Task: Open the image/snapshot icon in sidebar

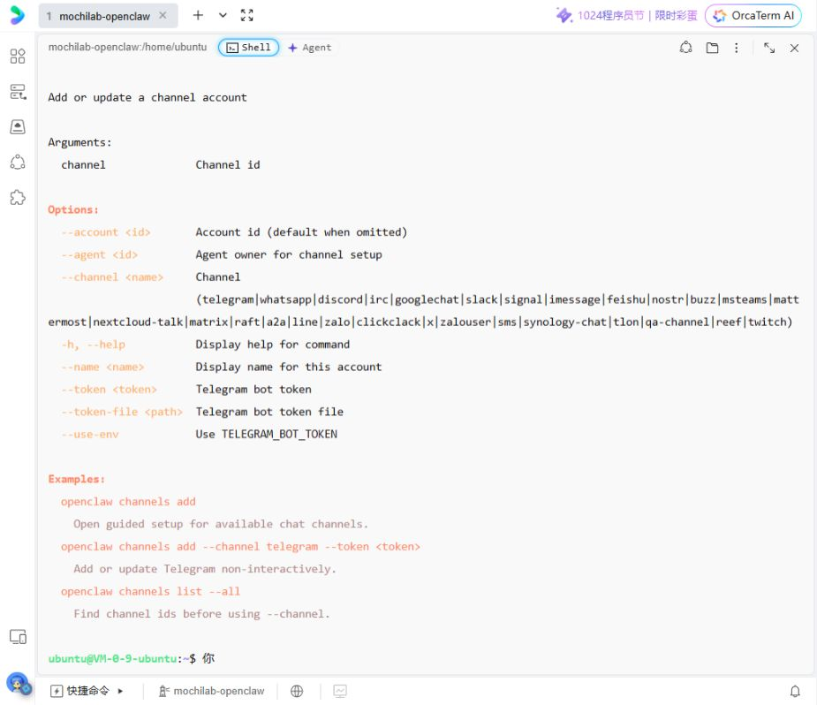Action: (18, 126)
